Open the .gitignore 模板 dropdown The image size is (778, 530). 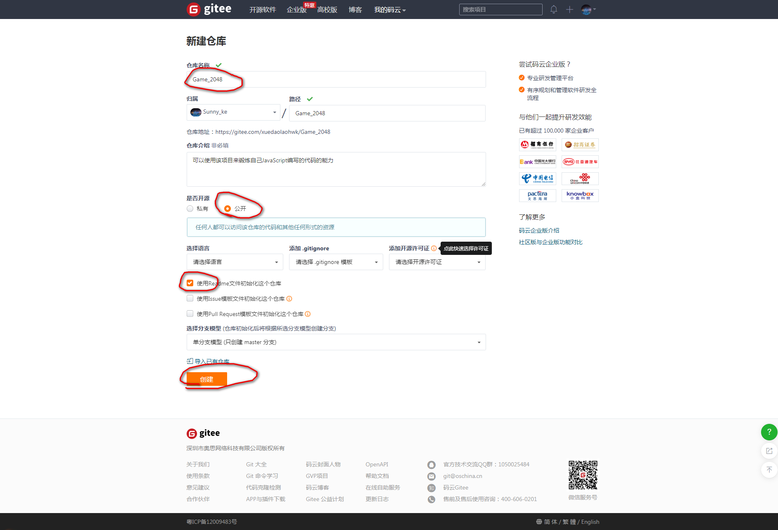point(336,262)
